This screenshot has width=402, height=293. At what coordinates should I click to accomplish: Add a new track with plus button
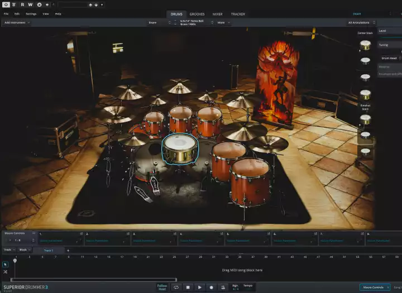[x=68, y=251]
